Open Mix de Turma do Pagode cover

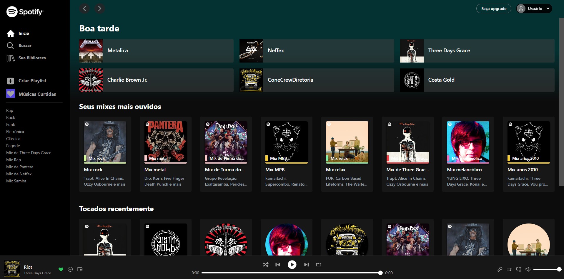[226, 142]
